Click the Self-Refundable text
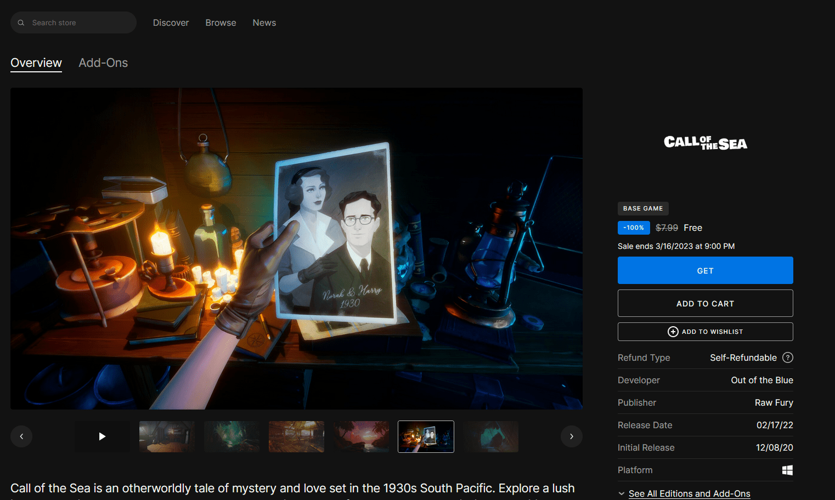Viewport: 835px width, 500px height. pos(743,357)
